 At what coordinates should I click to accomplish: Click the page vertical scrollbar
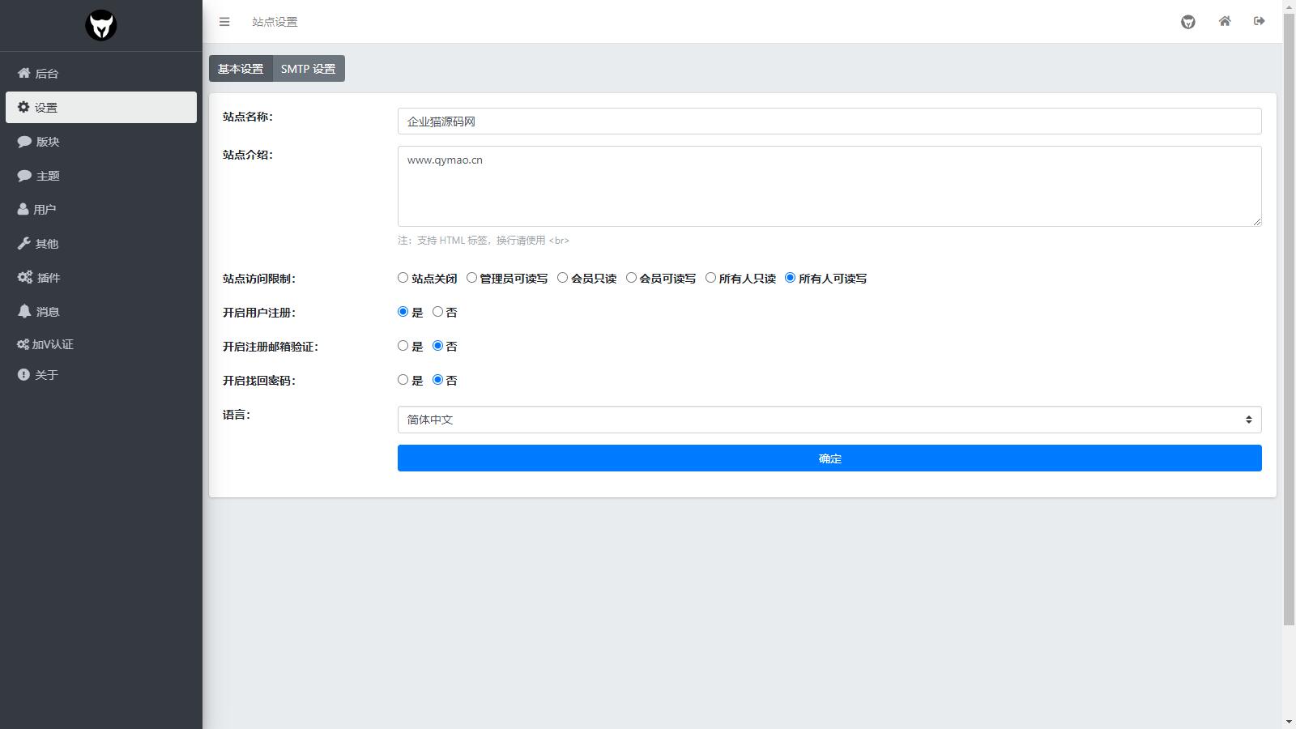[1289, 324]
